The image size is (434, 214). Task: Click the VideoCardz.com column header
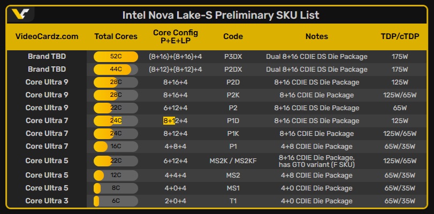coord(47,36)
